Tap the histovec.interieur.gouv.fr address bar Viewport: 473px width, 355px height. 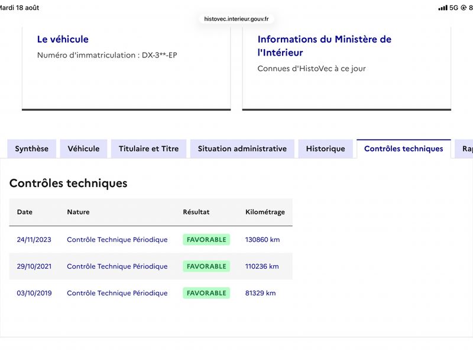point(236,19)
